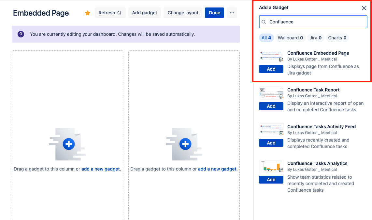Click the Confluence Embedded Page title
The width and height of the screenshot is (372, 220).
[x=318, y=53]
